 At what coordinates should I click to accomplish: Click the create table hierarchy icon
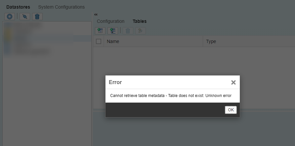point(113,31)
